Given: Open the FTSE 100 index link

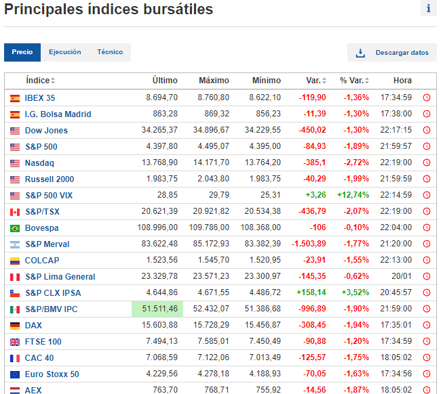Looking at the screenshot, I should pos(43,342).
